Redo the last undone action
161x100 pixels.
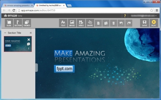(129, 23)
